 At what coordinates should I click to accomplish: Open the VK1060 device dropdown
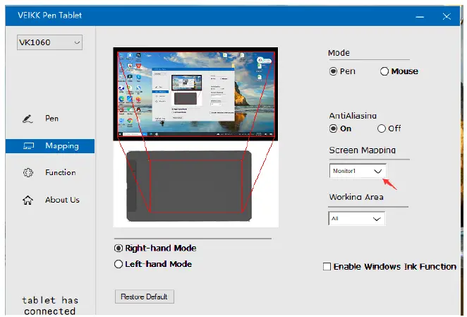pos(50,42)
